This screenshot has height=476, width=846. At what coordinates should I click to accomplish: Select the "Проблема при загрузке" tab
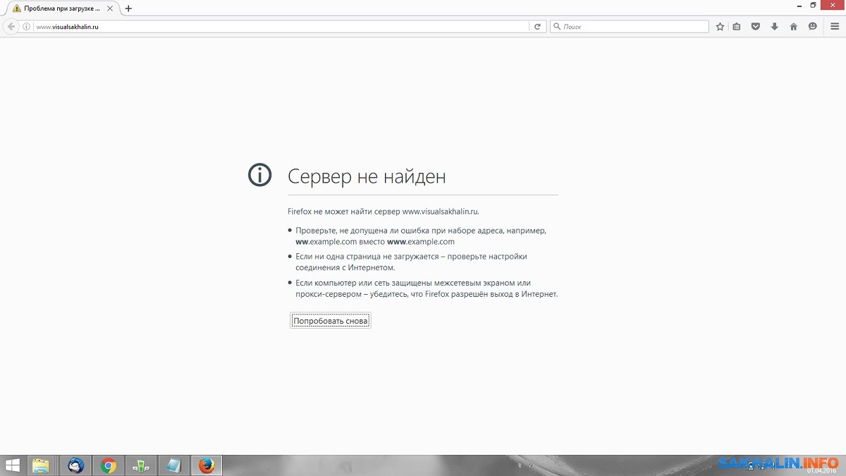tap(62, 8)
